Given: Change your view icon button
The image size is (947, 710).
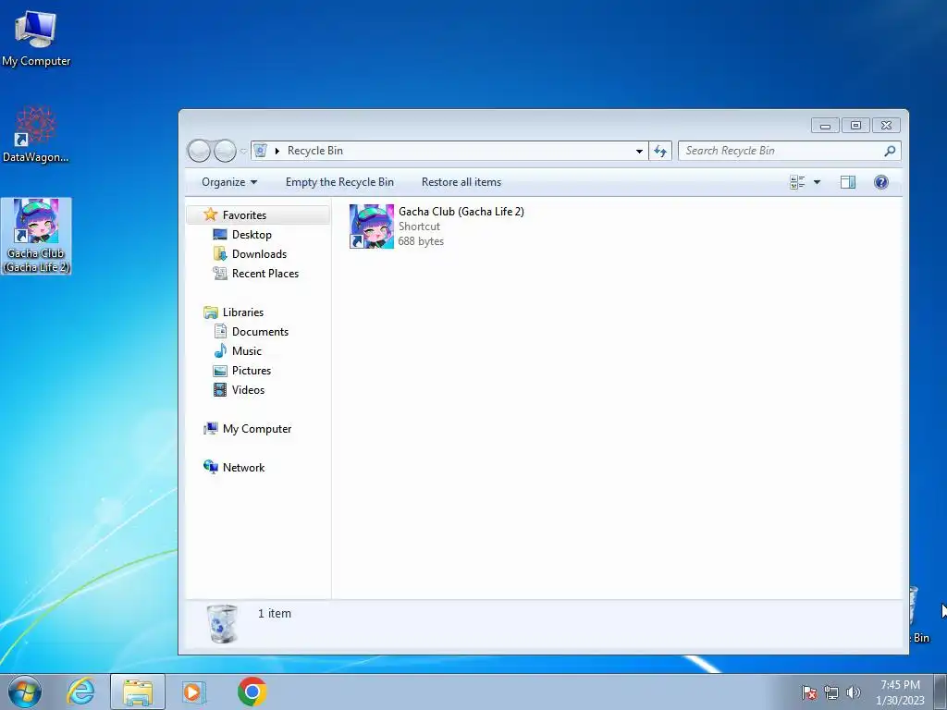Looking at the screenshot, I should (797, 182).
